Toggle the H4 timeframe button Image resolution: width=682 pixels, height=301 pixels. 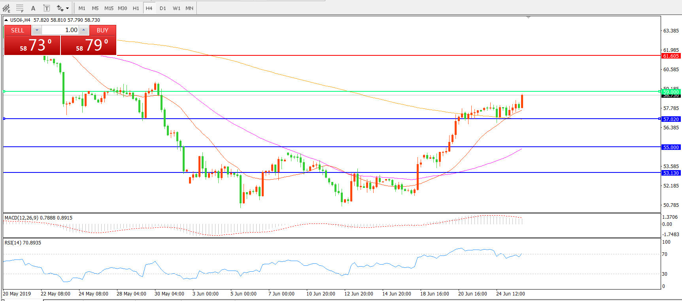pos(149,8)
